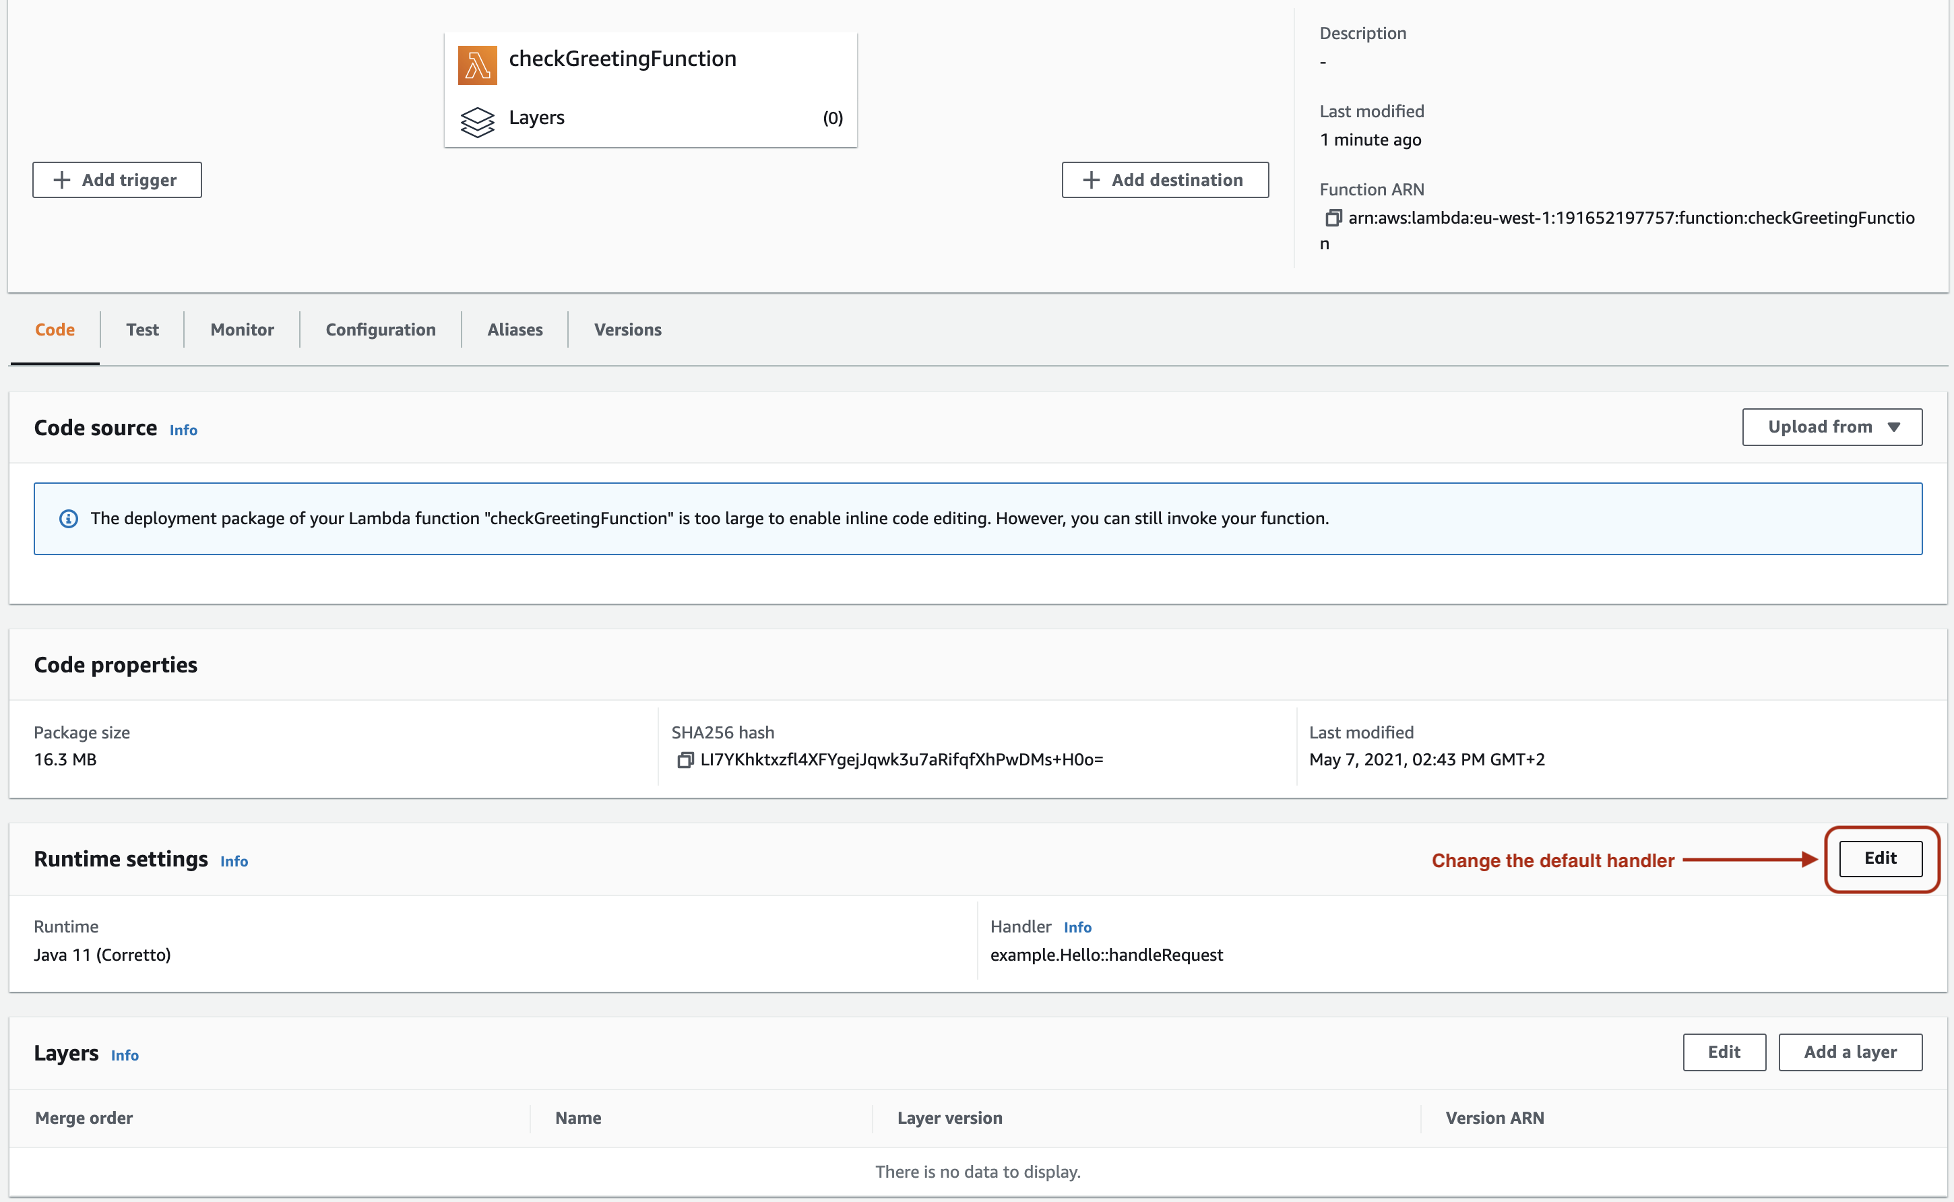Click the plus icon on Add trigger
The height and width of the screenshot is (1202, 1954).
pyautogui.click(x=62, y=180)
